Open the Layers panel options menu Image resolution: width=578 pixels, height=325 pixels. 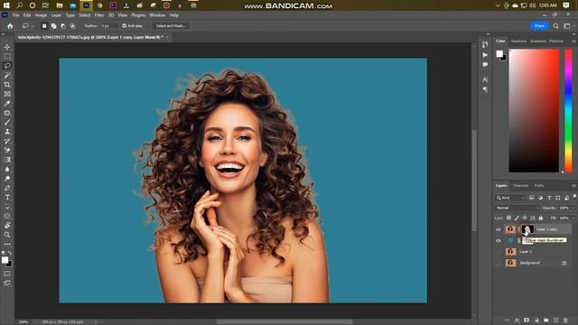(x=574, y=186)
